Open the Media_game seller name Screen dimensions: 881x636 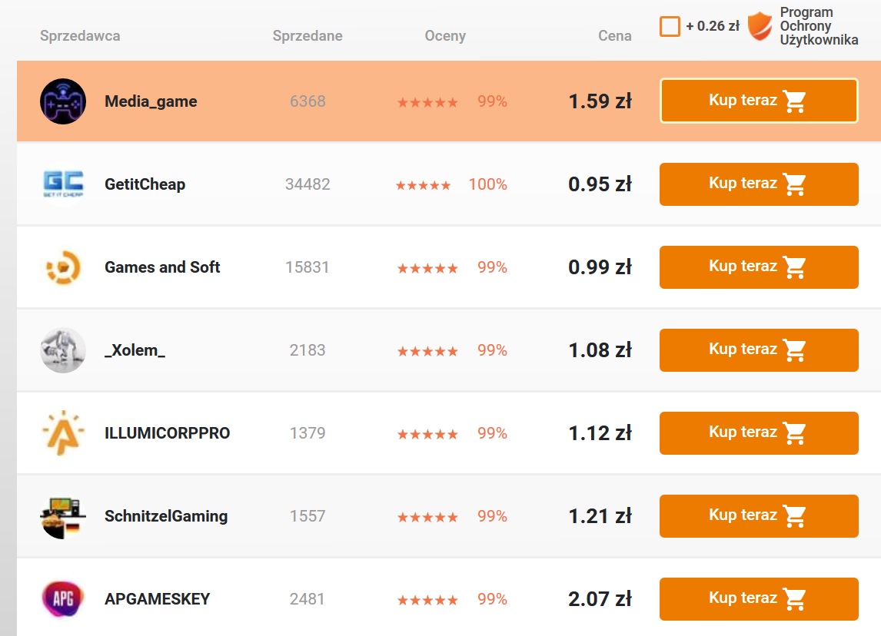(151, 101)
